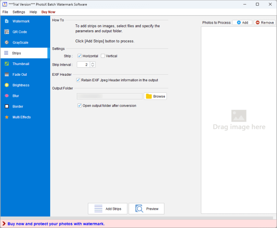The image size is (277, 228).
Task: Switch to the Brightness panel label
Action: coord(21,85)
